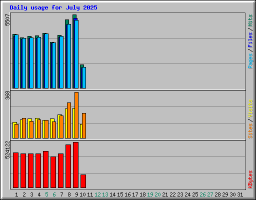The width and height of the screenshot is (256, 200).
Task: Click weekend day 19 on the x-axis
Action: (150, 194)
